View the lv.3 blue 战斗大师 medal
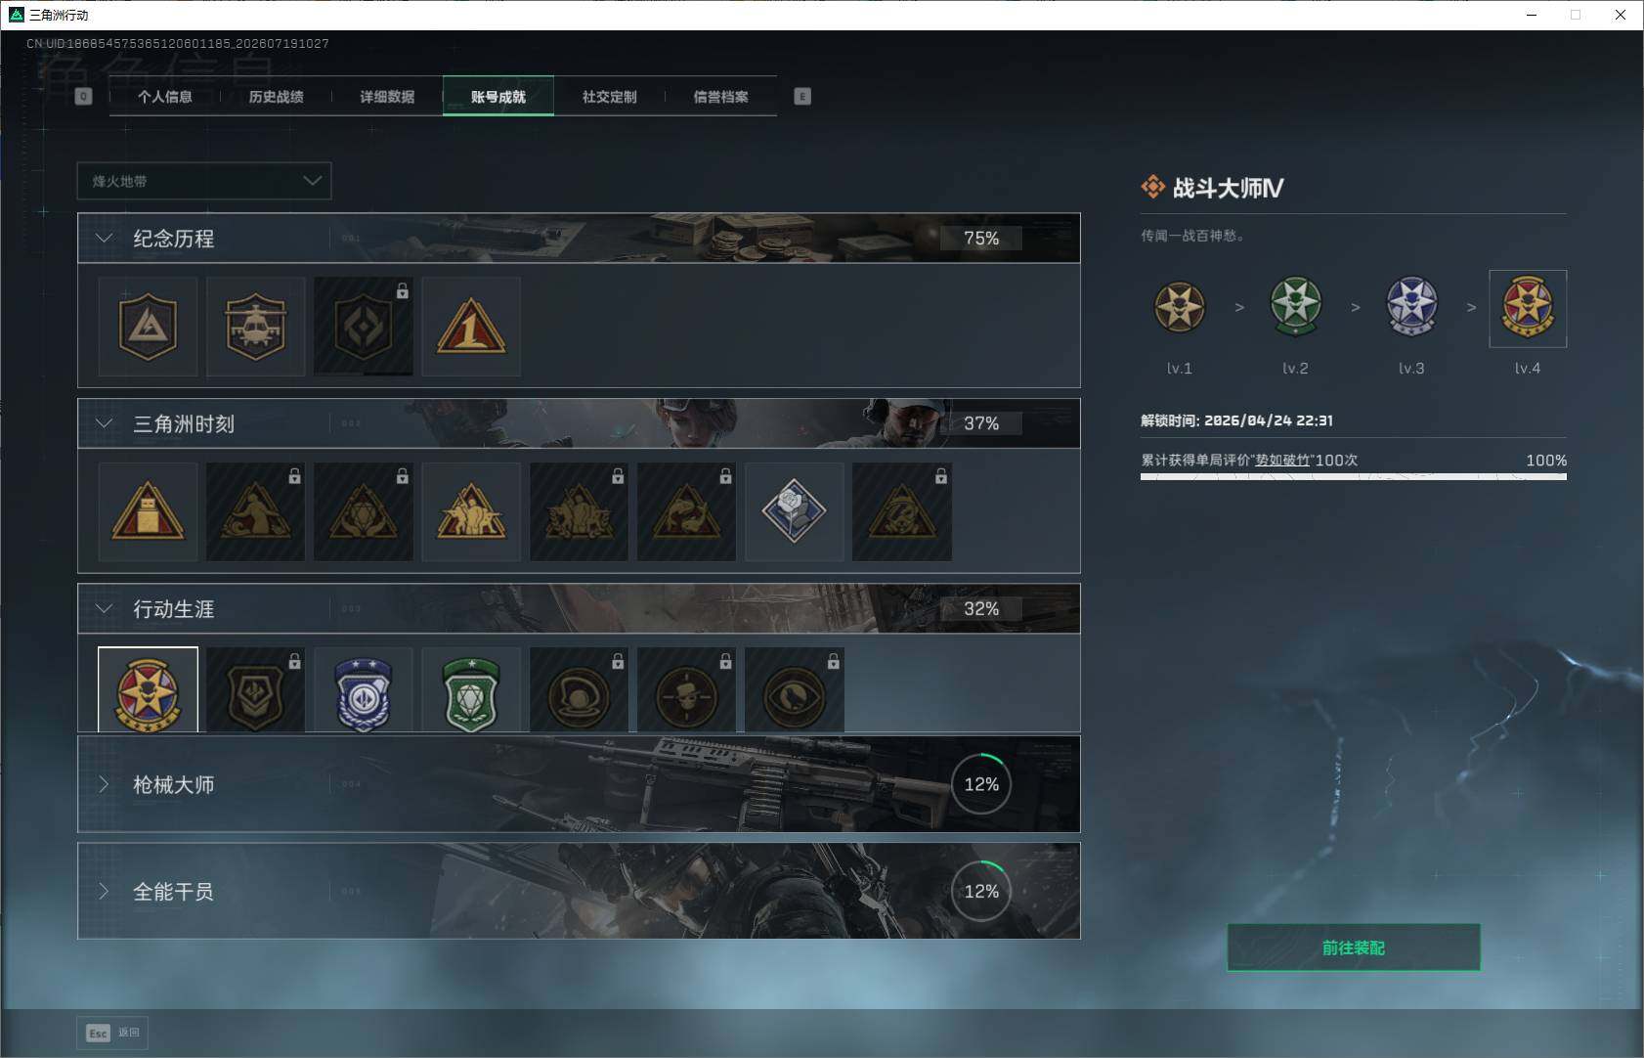Viewport: 1644px width, 1058px height. [1411, 307]
